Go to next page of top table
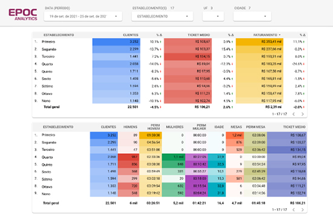Image resolution: width=333 pixels, height=221 pixels. [x=302, y=114]
